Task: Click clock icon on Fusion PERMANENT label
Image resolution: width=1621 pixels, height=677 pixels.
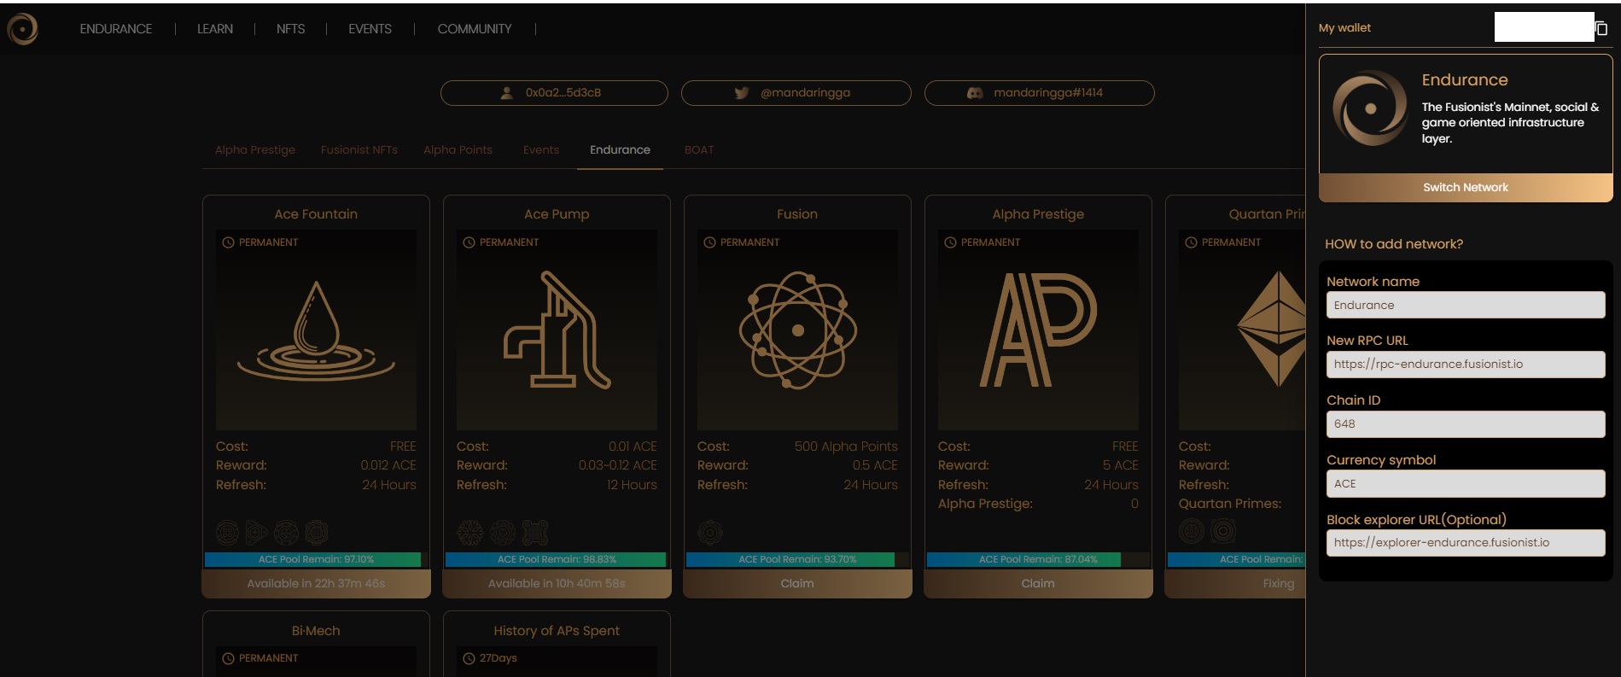Action: (x=709, y=242)
